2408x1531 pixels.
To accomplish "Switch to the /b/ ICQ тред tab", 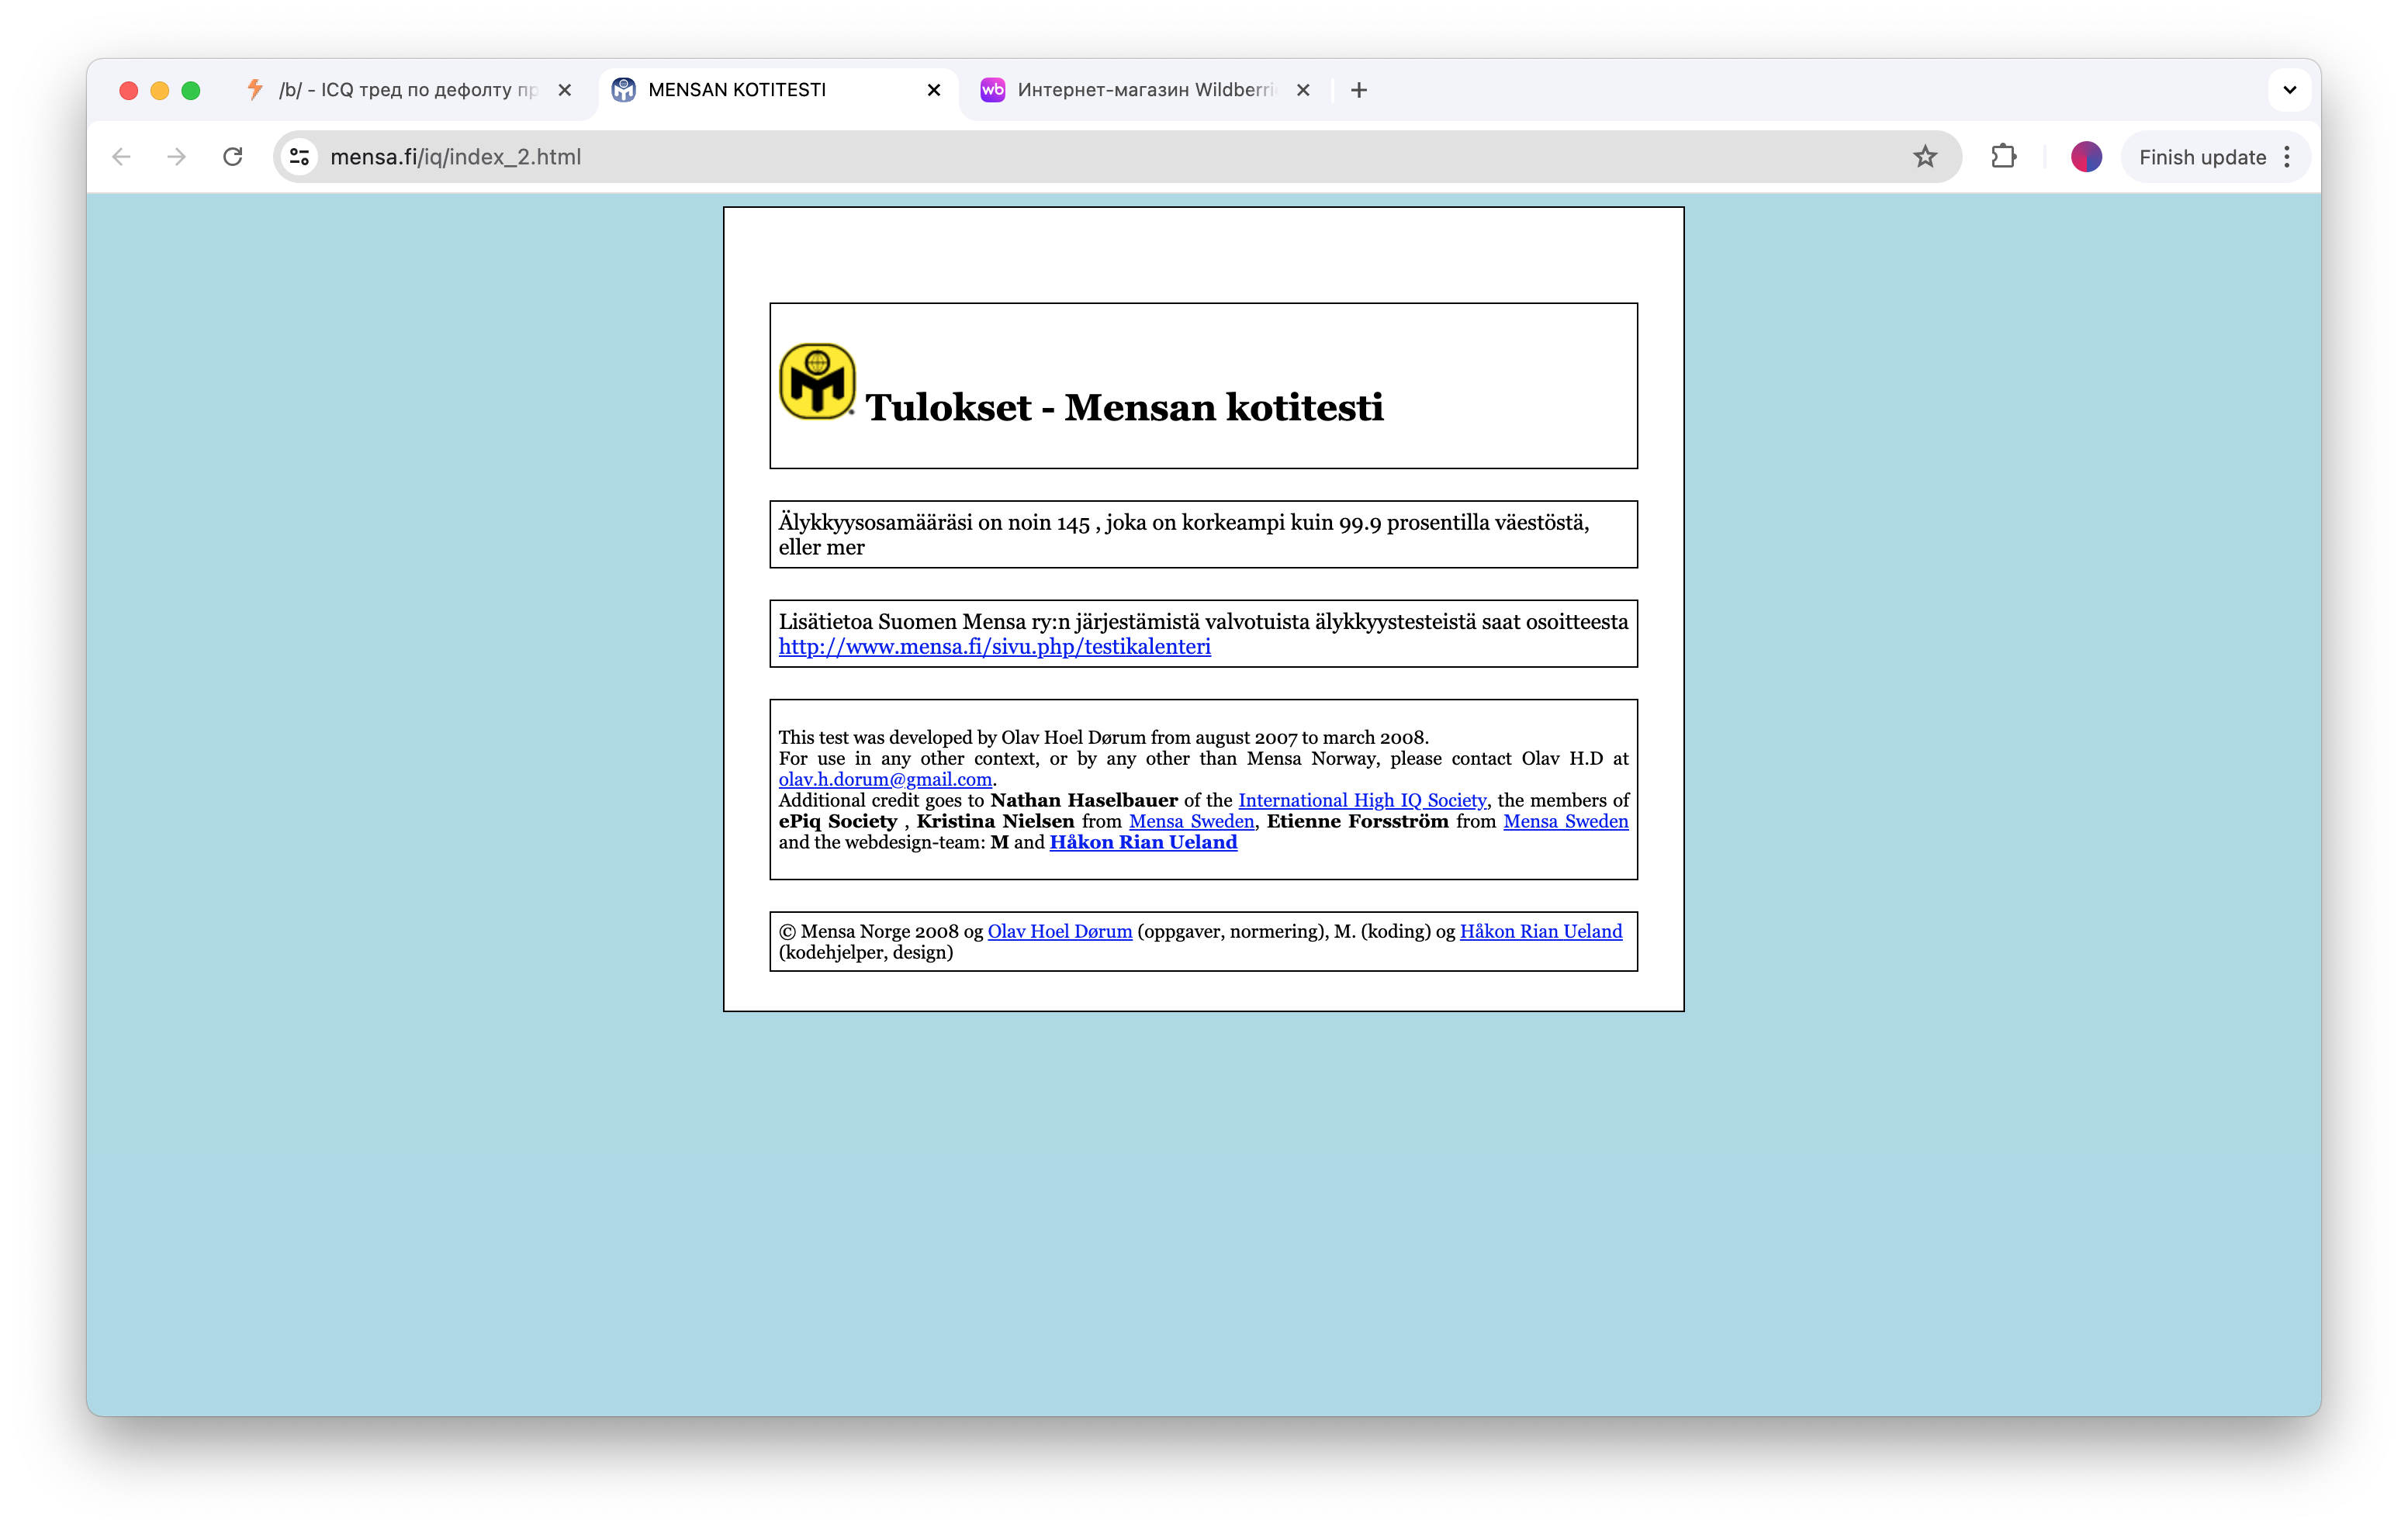I will [x=408, y=90].
